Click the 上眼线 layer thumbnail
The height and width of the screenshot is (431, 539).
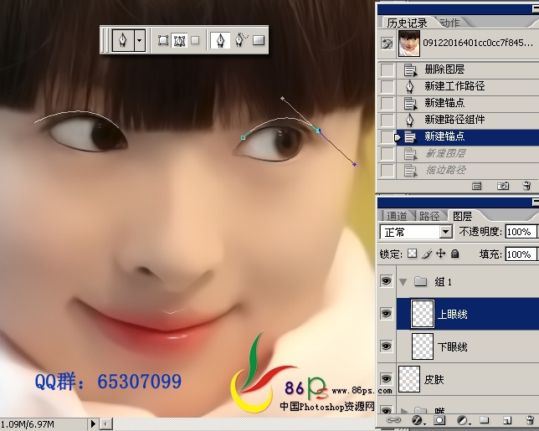click(423, 314)
